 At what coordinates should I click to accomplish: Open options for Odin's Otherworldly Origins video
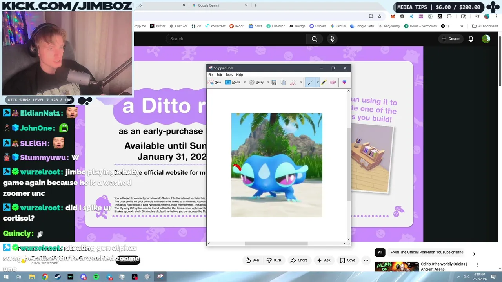(x=478, y=265)
